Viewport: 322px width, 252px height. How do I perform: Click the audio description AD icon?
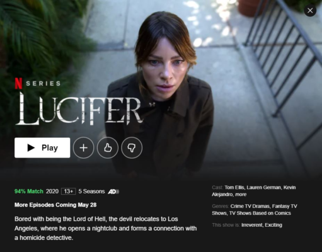coord(113,192)
